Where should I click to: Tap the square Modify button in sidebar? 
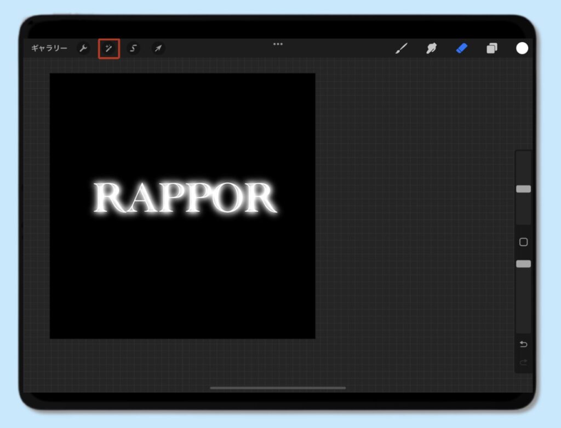point(523,242)
